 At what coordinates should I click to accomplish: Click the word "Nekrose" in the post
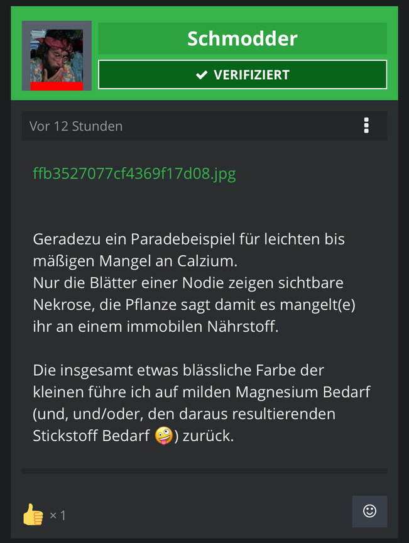coord(63,305)
